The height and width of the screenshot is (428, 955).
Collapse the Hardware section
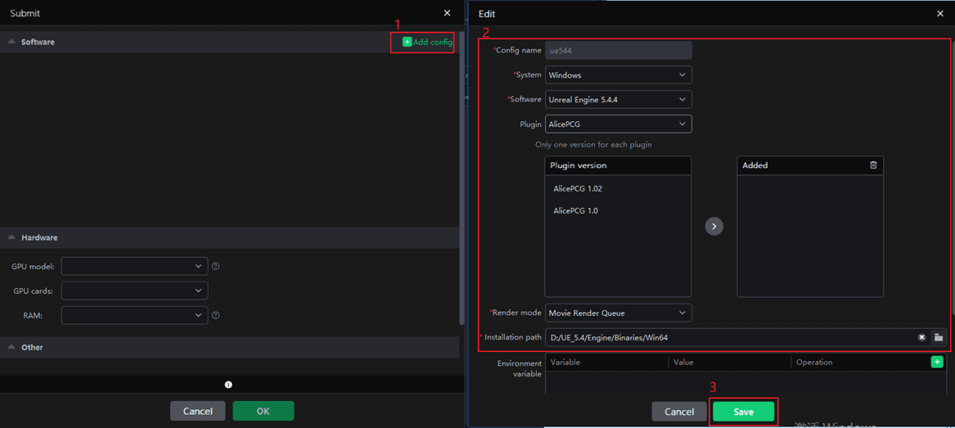(x=11, y=237)
